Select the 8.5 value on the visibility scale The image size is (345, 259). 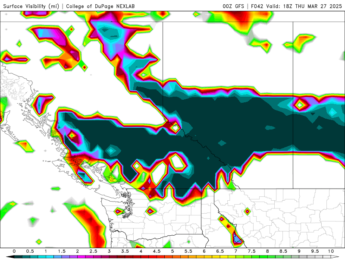283,251
